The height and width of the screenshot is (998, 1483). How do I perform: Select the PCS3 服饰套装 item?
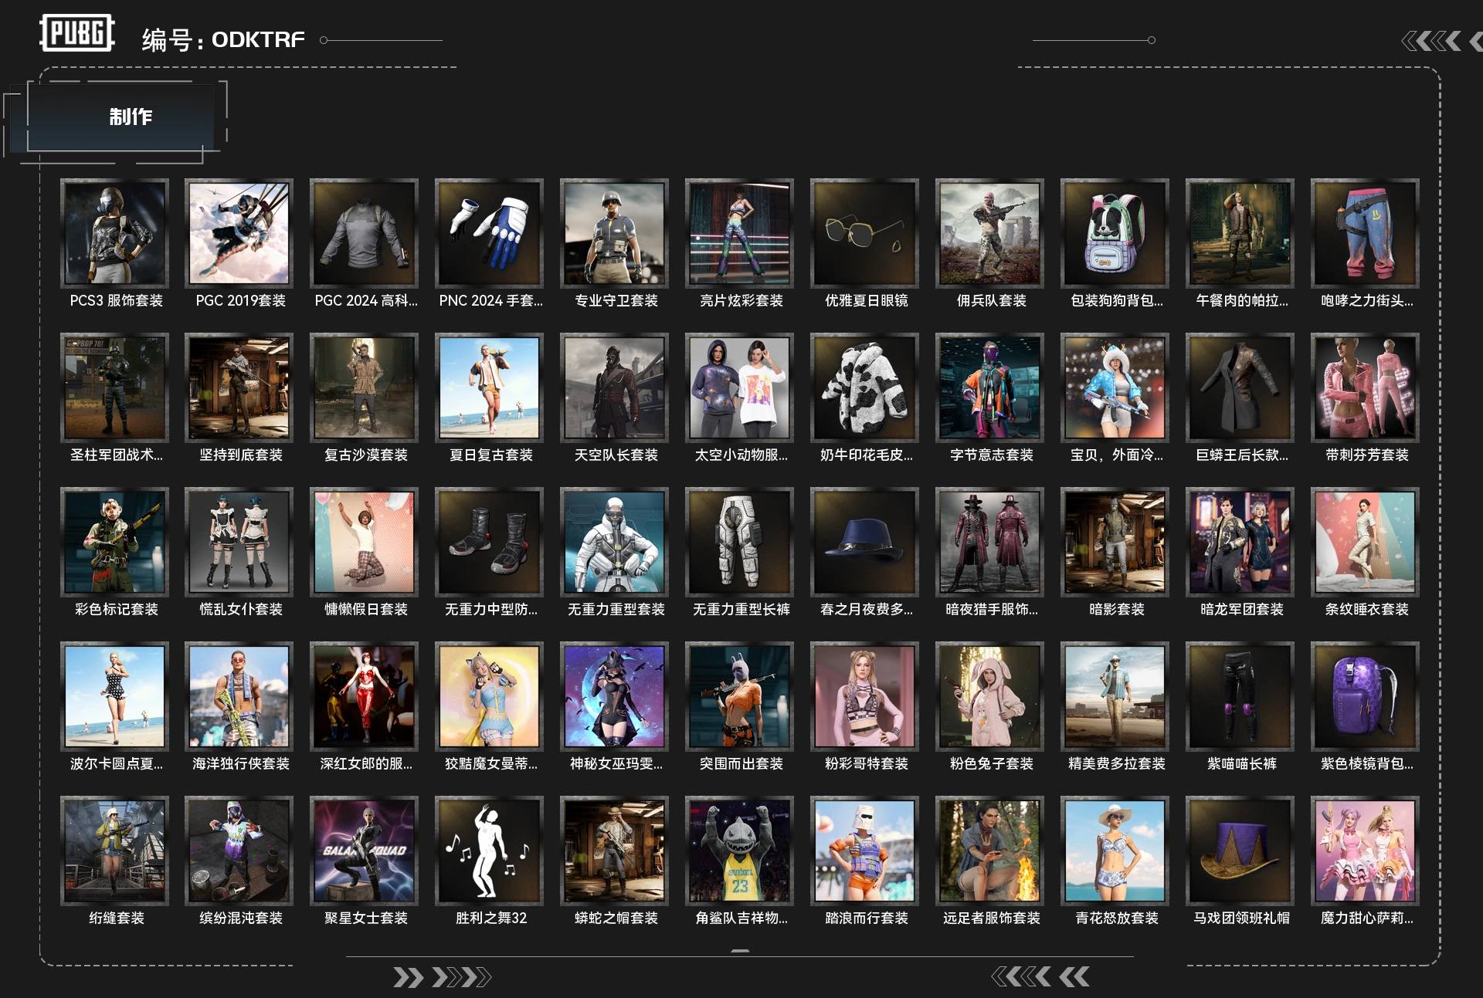pos(115,233)
